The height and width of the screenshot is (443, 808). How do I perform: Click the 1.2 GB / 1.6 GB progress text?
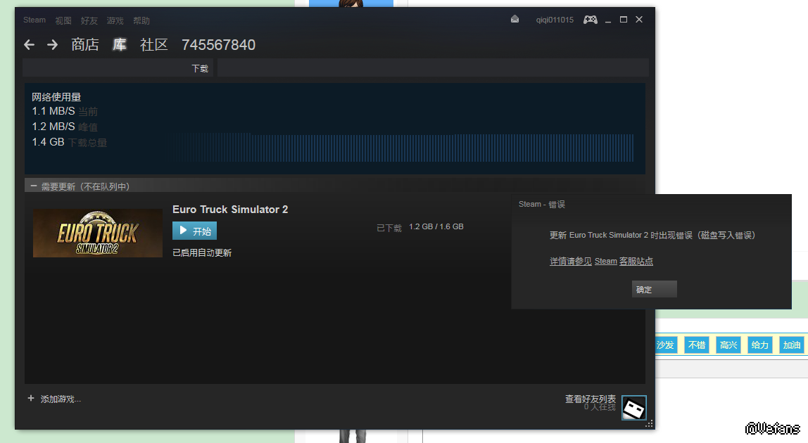point(436,226)
